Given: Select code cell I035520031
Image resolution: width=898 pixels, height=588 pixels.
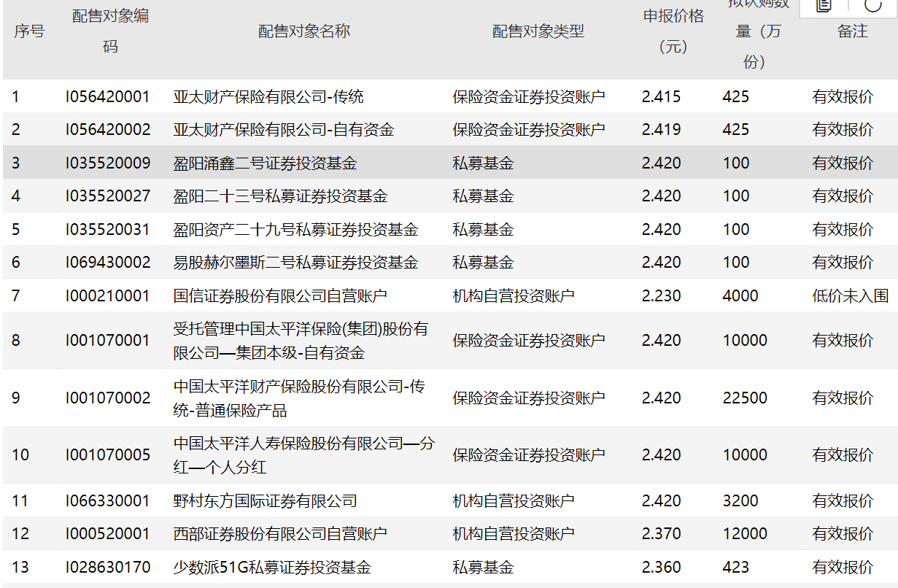Looking at the screenshot, I should pyautogui.click(x=107, y=229).
